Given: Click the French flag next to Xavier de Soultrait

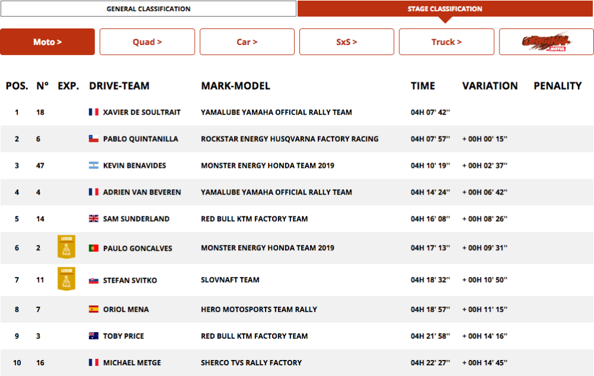Looking at the screenshot, I should click(93, 112).
